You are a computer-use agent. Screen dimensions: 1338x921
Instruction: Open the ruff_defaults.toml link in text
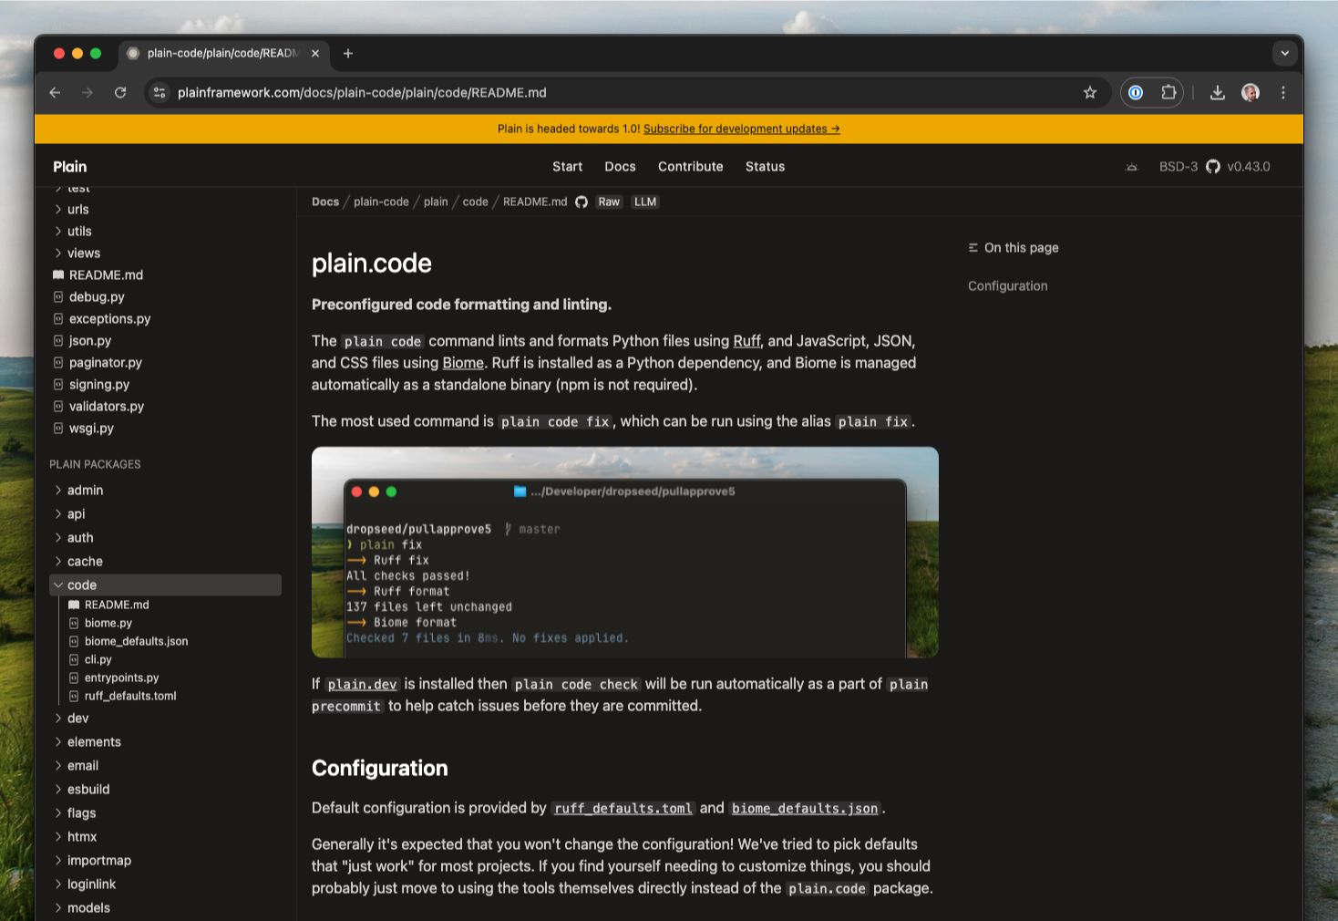click(623, 808)
